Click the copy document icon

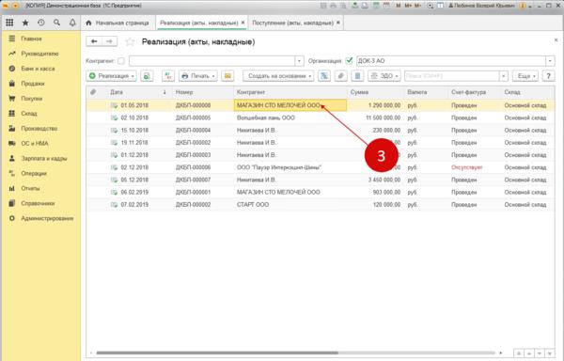[x=147, y=76]
